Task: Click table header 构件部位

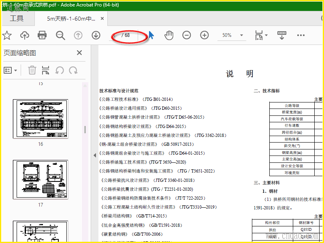Action: tap(272, 223)
